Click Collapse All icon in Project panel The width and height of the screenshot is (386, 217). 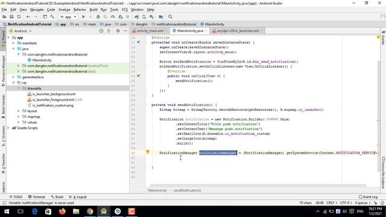(x=109, y=31)
